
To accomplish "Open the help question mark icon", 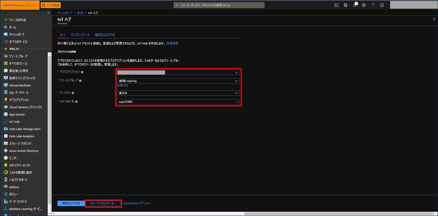I will (x=373, y=5).
